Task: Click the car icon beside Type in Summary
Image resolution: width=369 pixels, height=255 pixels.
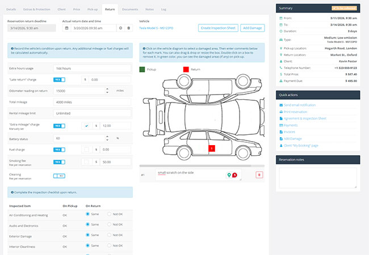Action: pyautogui.click(x=281, y=40)
